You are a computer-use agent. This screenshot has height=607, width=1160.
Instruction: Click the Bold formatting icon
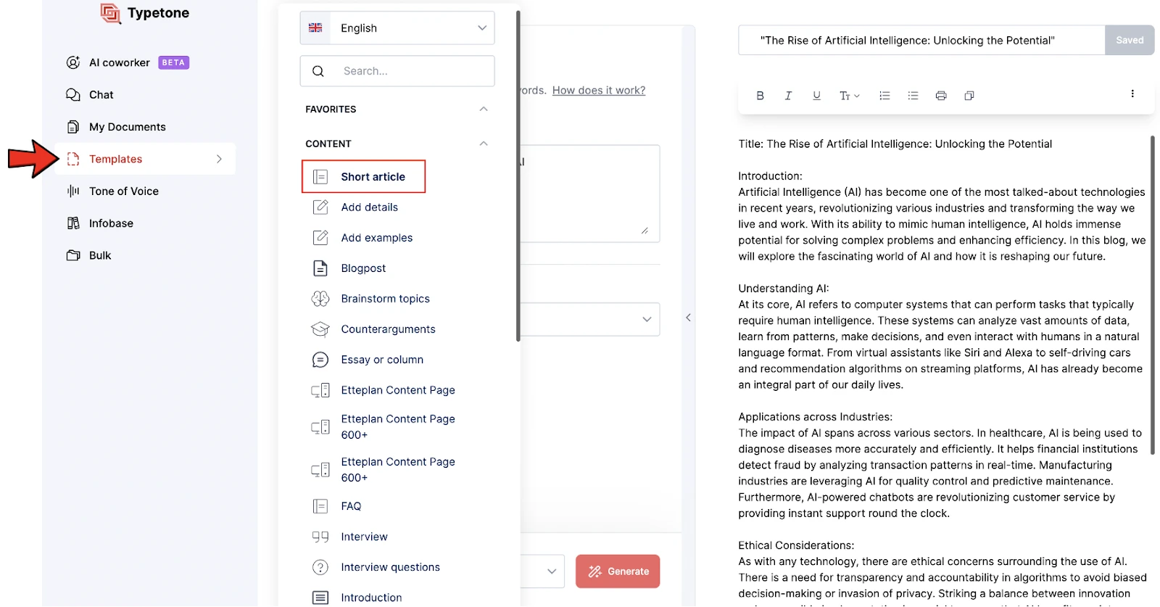(760, 96)
